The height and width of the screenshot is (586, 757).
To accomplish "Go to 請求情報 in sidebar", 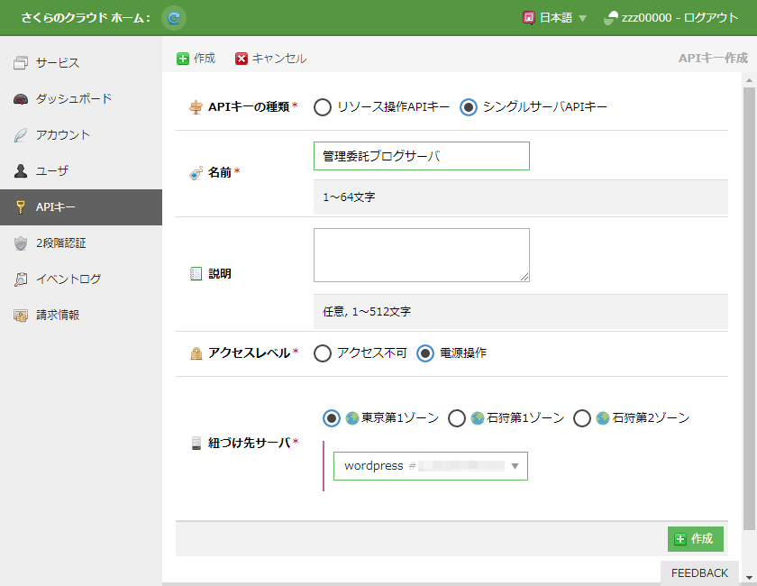I will (x=58, y=316).
